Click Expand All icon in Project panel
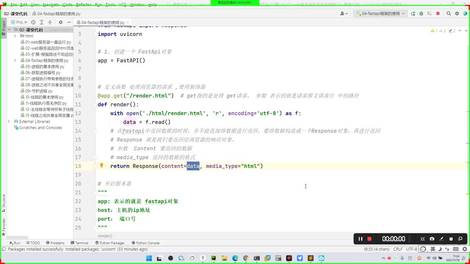Image resolution: width=470 pixels, height=264 pixels. coord(41,22)
